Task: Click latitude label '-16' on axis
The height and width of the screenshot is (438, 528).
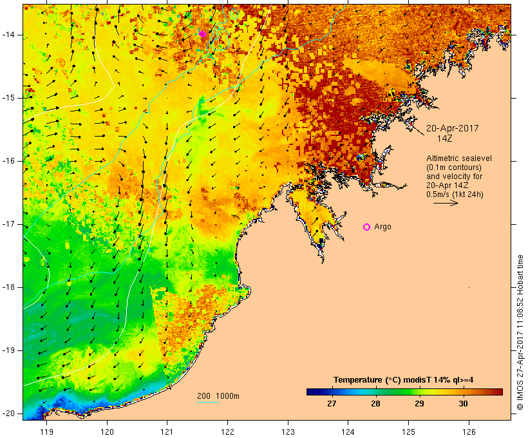Action: [8, 161]
